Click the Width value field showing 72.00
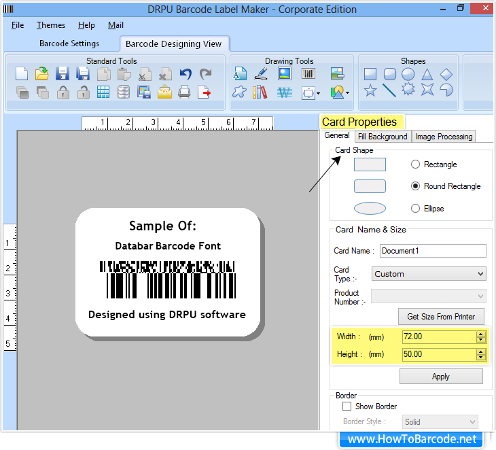Viewport: 496px width, 450px height. tap(439, 336)
